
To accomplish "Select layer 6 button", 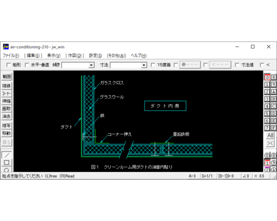I will tap(267, 120).
